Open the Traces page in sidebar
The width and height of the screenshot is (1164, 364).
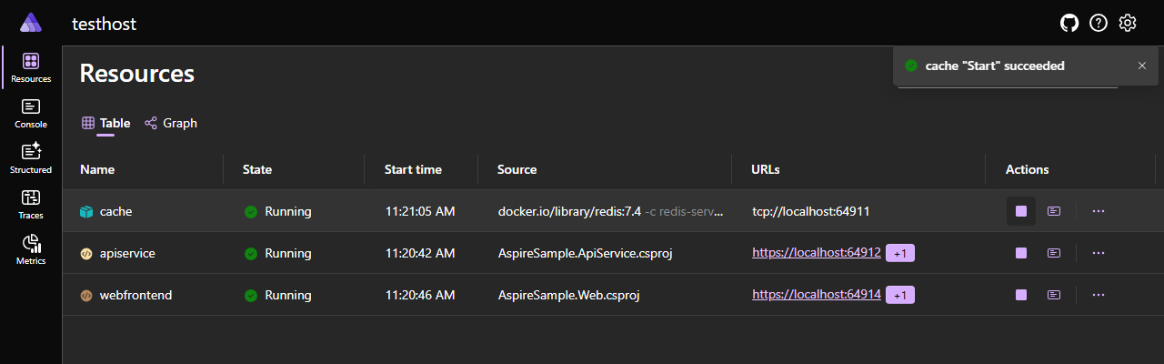click(31, 204)
